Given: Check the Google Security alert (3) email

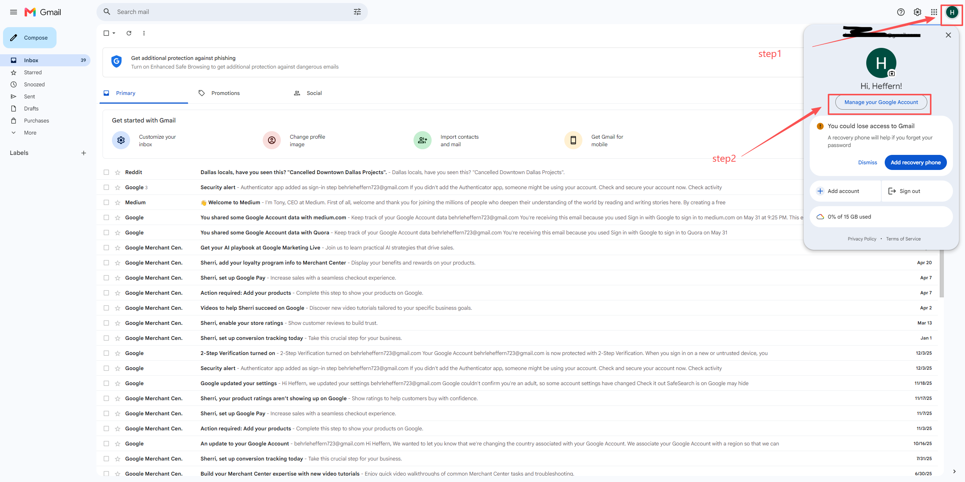Looking at the screenshot, I should (x=106, y=187).
